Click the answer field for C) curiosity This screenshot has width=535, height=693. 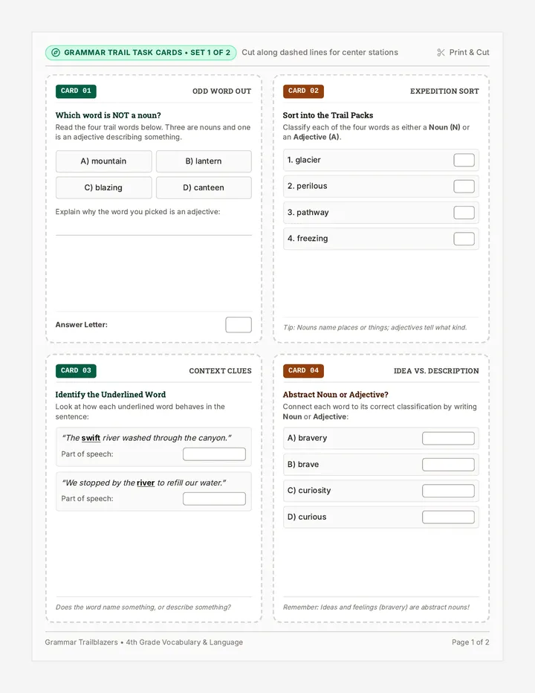[x=448, y=491]
